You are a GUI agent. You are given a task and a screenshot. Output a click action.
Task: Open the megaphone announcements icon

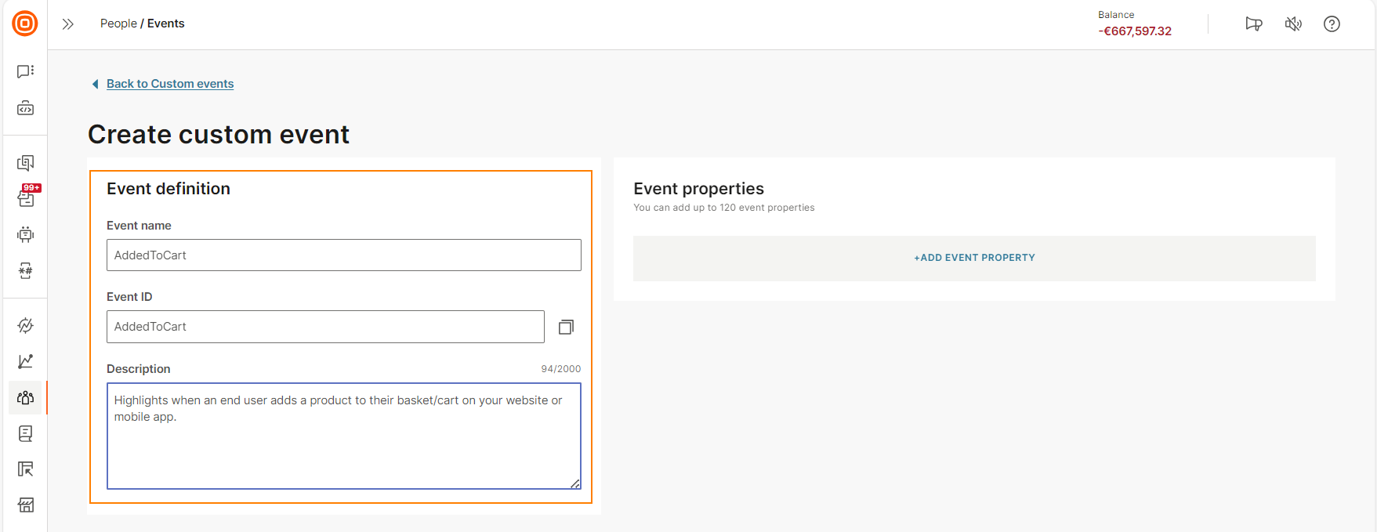1254,24
